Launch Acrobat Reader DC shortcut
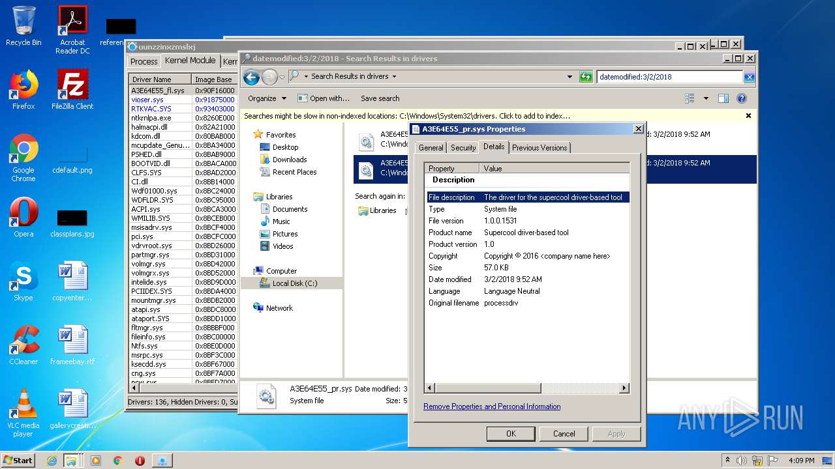The width and height of the screenshot is (835, 469). [72, 30]
